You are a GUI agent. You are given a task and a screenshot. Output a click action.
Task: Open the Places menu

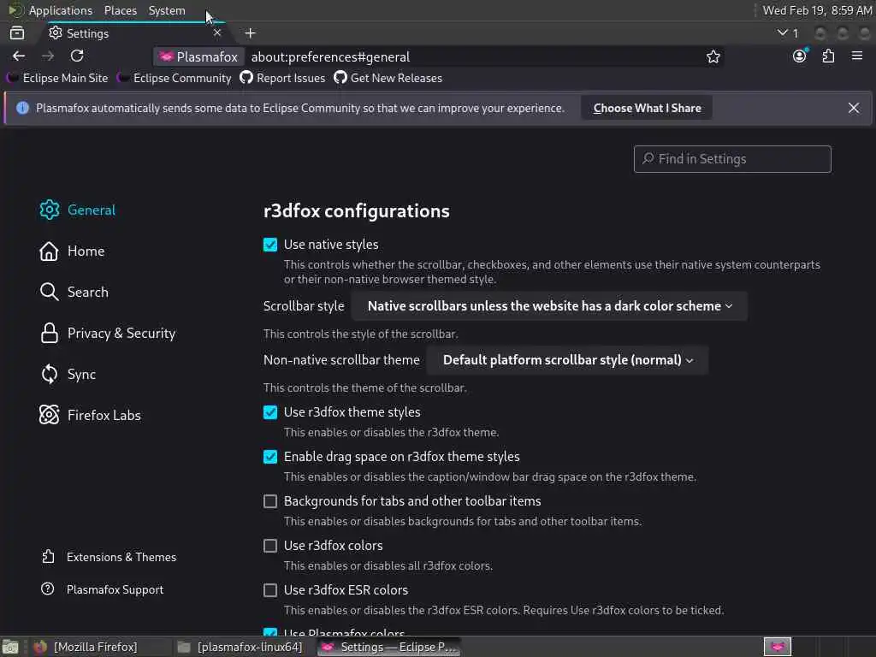tap(121, 10)
